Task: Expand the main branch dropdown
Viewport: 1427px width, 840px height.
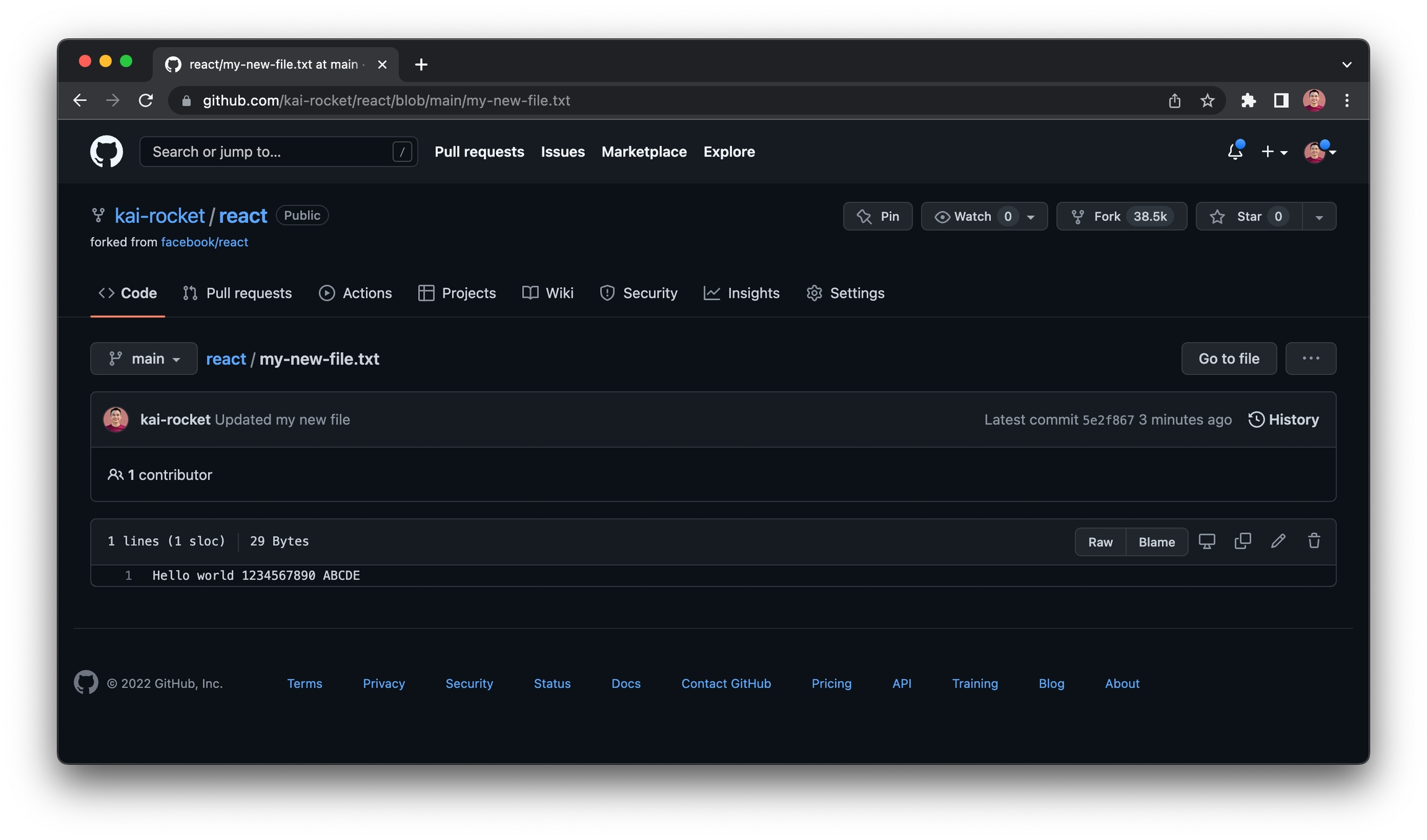Action: click(x=144, y=358)
